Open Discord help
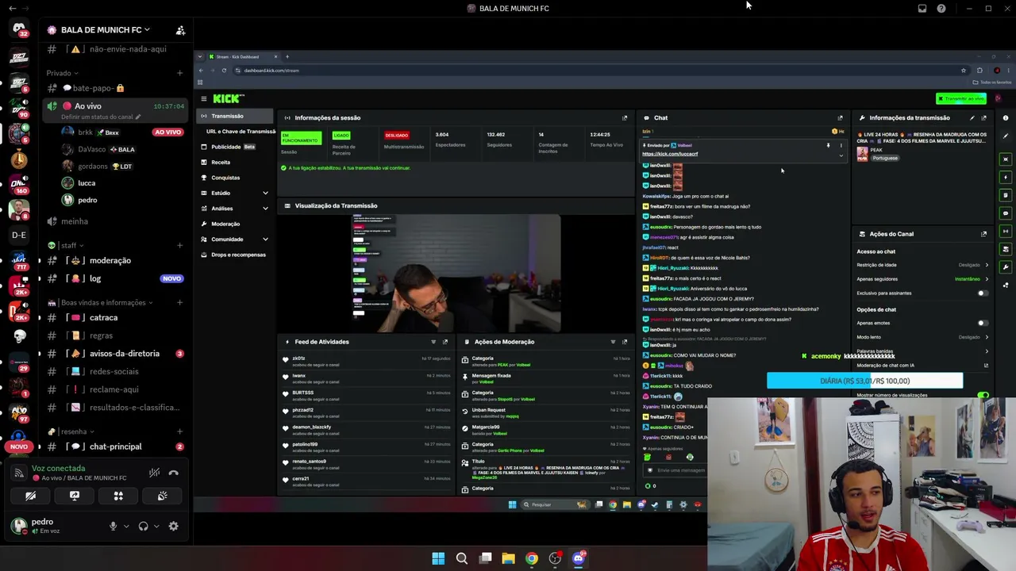 tap(941, 9)
